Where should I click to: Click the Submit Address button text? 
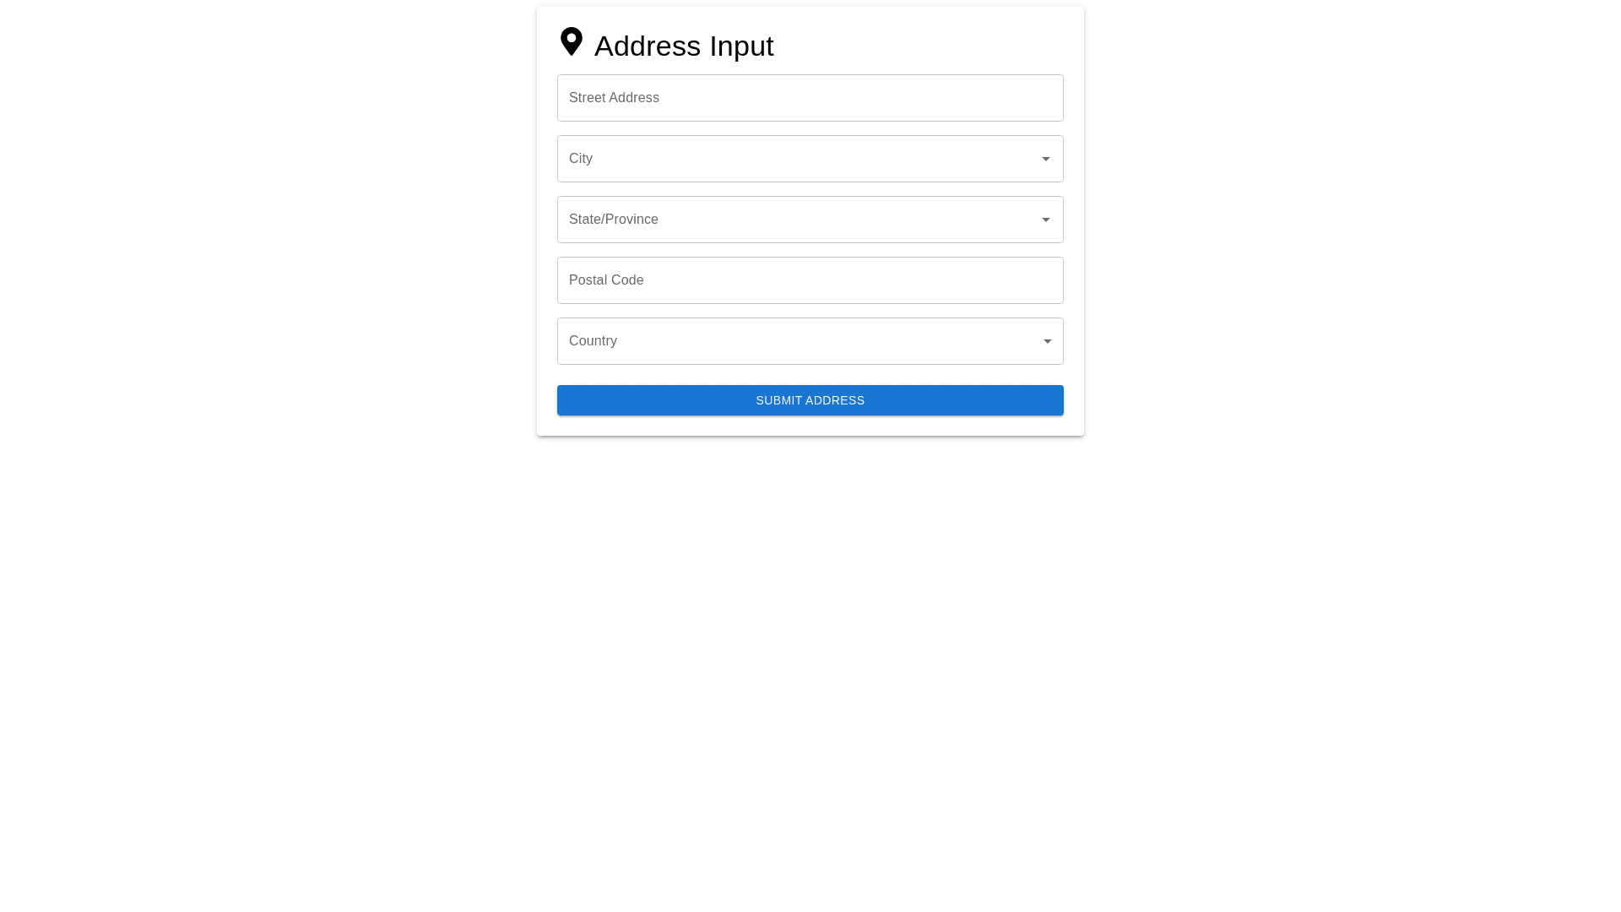(x=810, y=400)
